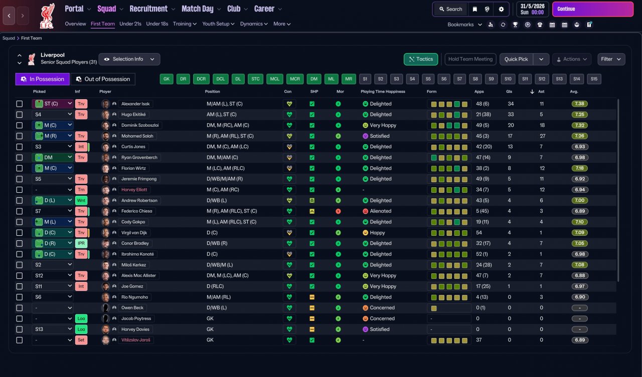Select Cody Gakpo's row checkbox

[x=20, y=222]
